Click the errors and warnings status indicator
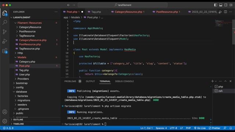This screenshot has width=235, height=132. [8, 128]
